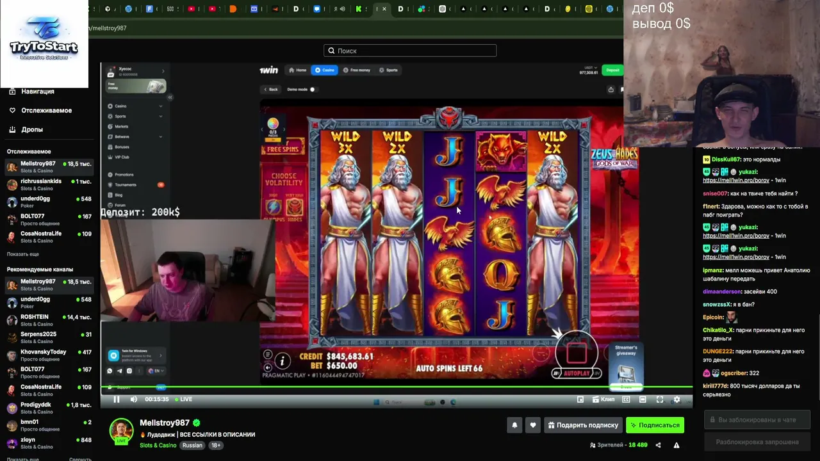Image resolution: width=820 pixels, height=461 pixels.
Task: Open the player settings gear
Action: tap(676, 400)
